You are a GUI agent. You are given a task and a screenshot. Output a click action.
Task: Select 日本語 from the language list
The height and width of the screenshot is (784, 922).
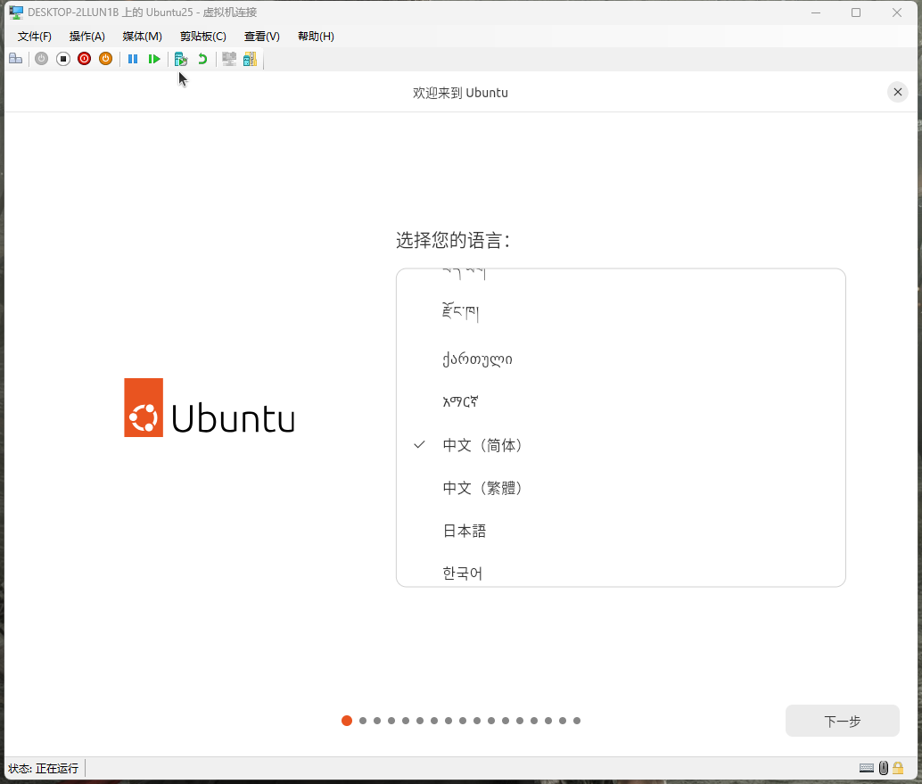[x=465, y=531]
